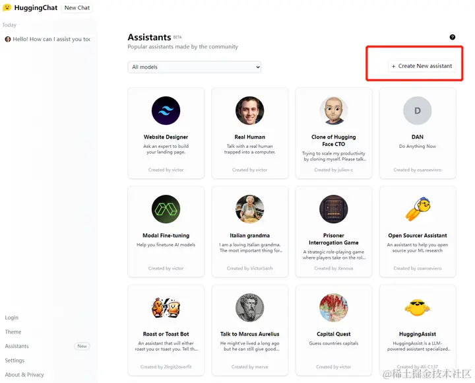Viewport: 475px width, 383px height.
Task: Click the avatar beside the Hello conversation
Action: 8,39
